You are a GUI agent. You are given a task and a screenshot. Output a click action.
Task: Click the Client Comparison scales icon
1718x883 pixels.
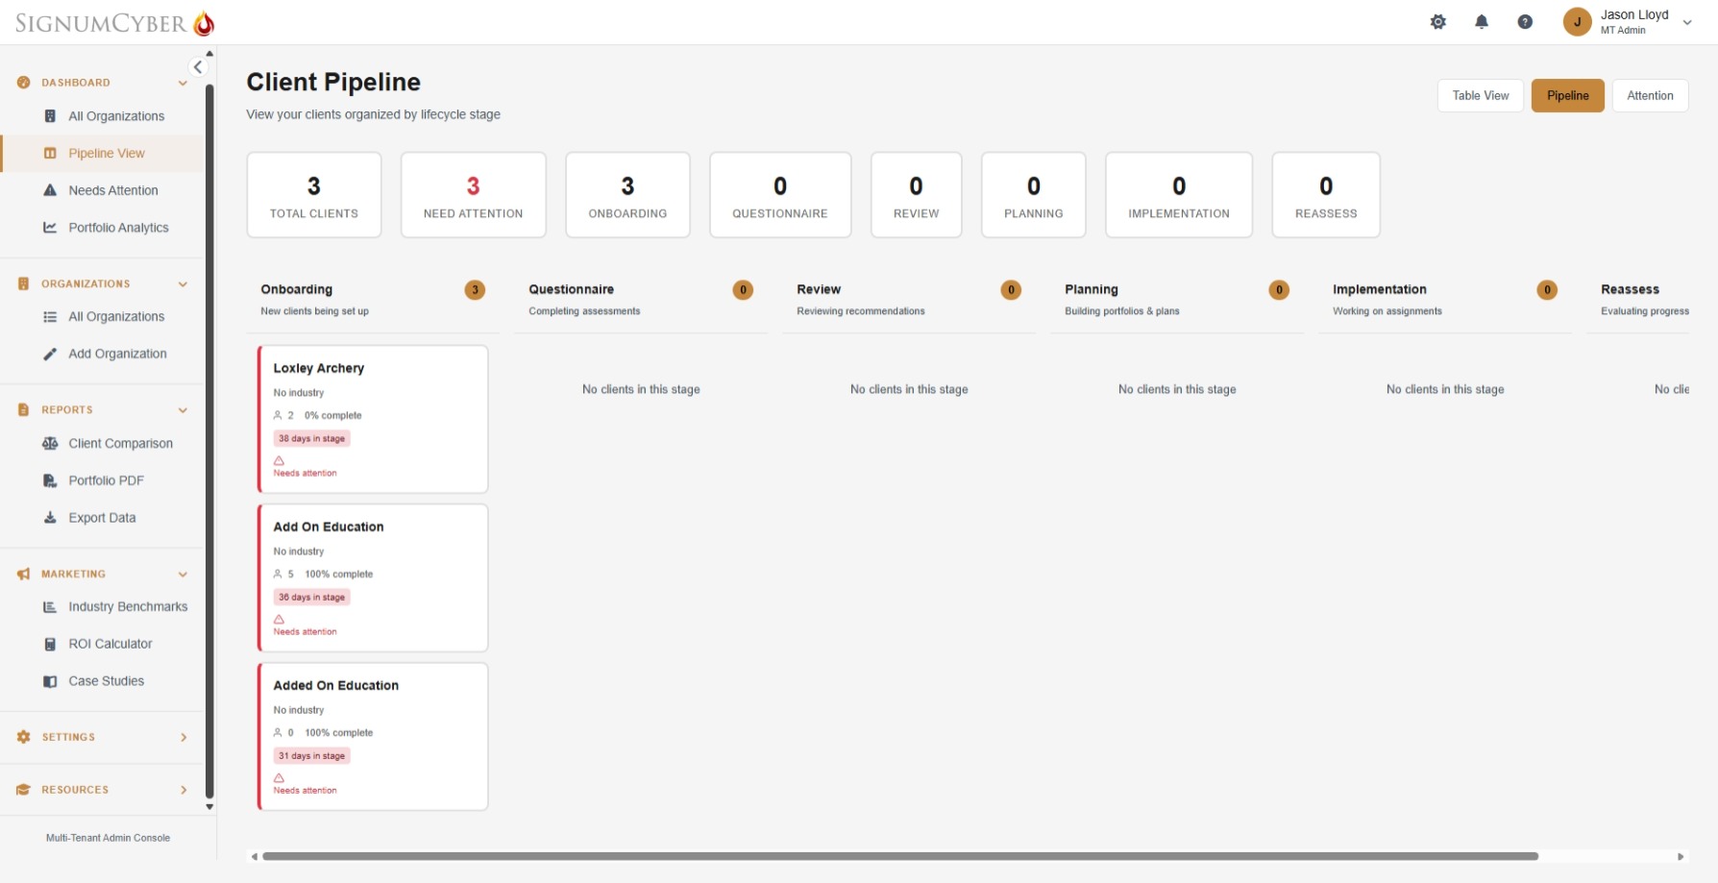coord(49,443)
